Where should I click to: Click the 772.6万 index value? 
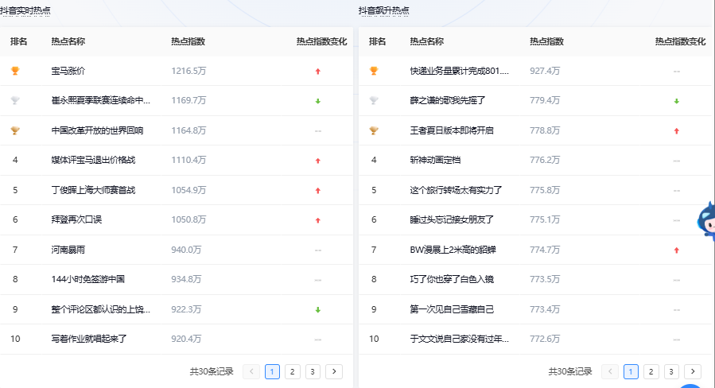[x=545, y=339]
